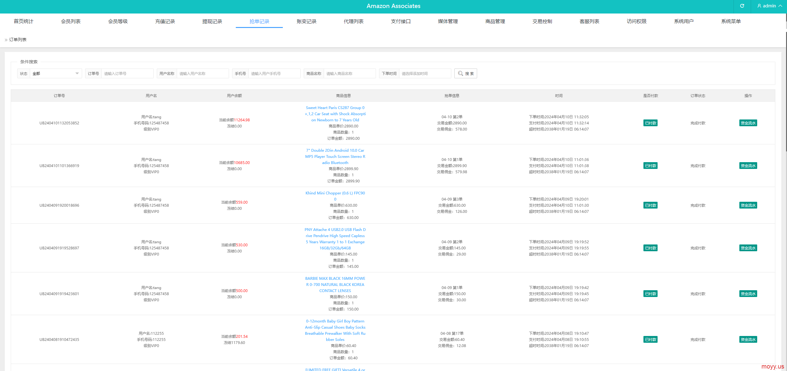Open the 会员列表 tab
Viewport: 787px width, 371px height.
click(71, 21)
